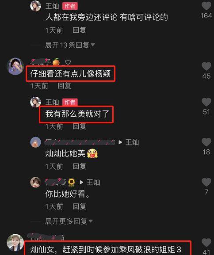Image resolution: width=214 pixels, height=255 pixels.
Task: Open 王灿 username link on the top comment
Action: pos(52,6)
